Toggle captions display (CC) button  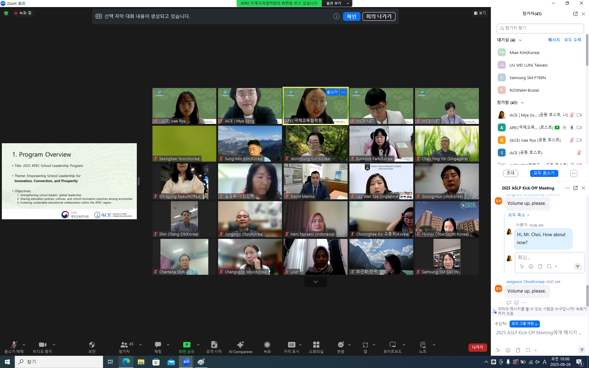(x=291, y=345)
